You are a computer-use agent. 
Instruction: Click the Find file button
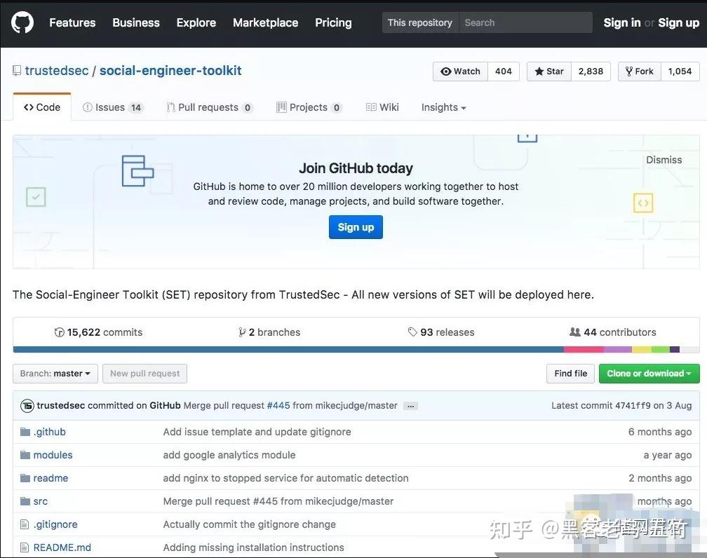[x=570, y=374]
